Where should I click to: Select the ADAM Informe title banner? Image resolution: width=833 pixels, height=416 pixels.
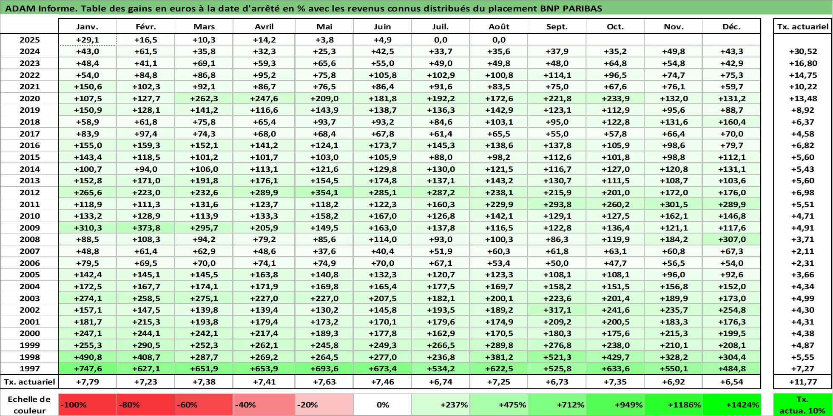416,9
